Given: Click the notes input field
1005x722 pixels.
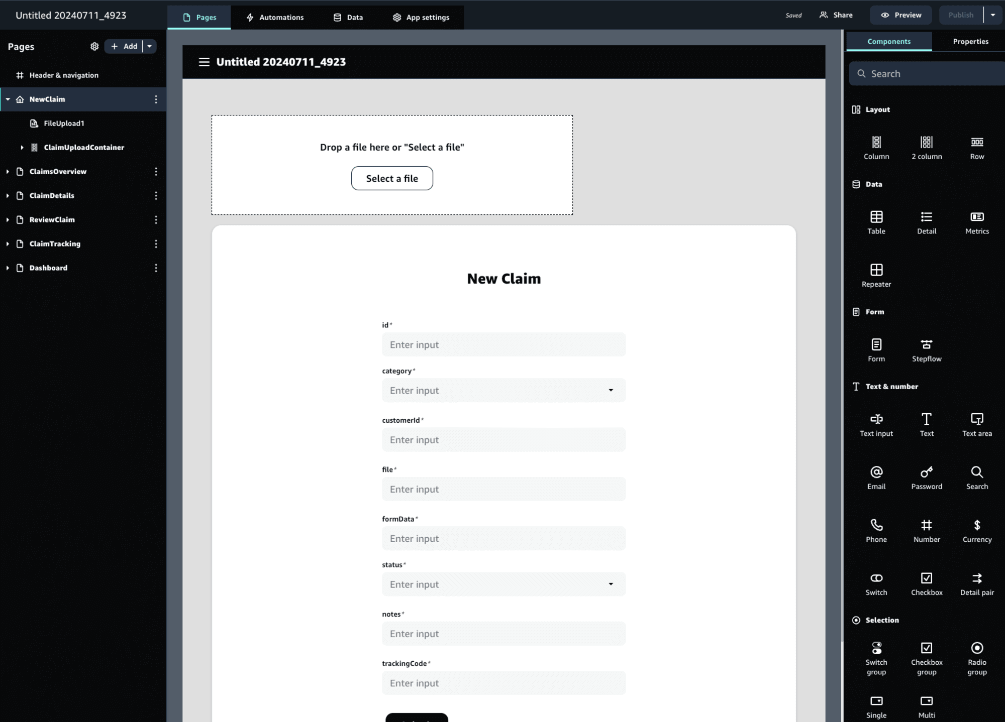Looking at the screenshot, I should pos(504,634).
